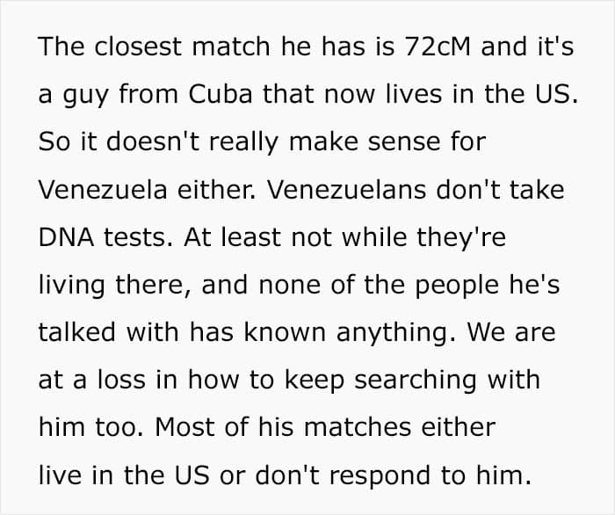Click the word "Venezuelans"
Image resolution: width=615 pixels, height=515 pixels.
(346, 190)
